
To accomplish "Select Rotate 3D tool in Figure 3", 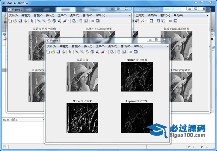I will pos(92,52).
